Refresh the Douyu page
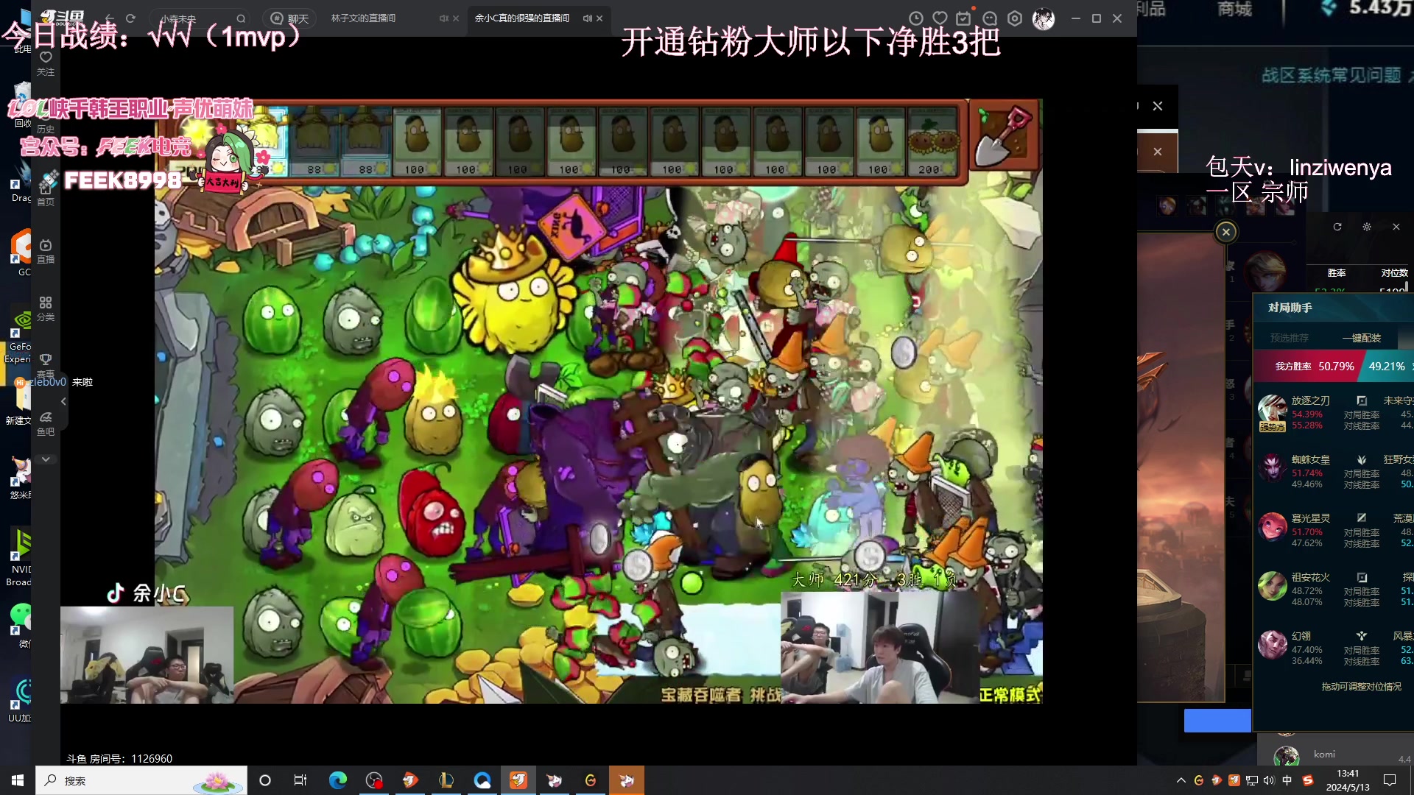Image resolution: width=1414 pixels, height=795 pixels. coord(130,18)
